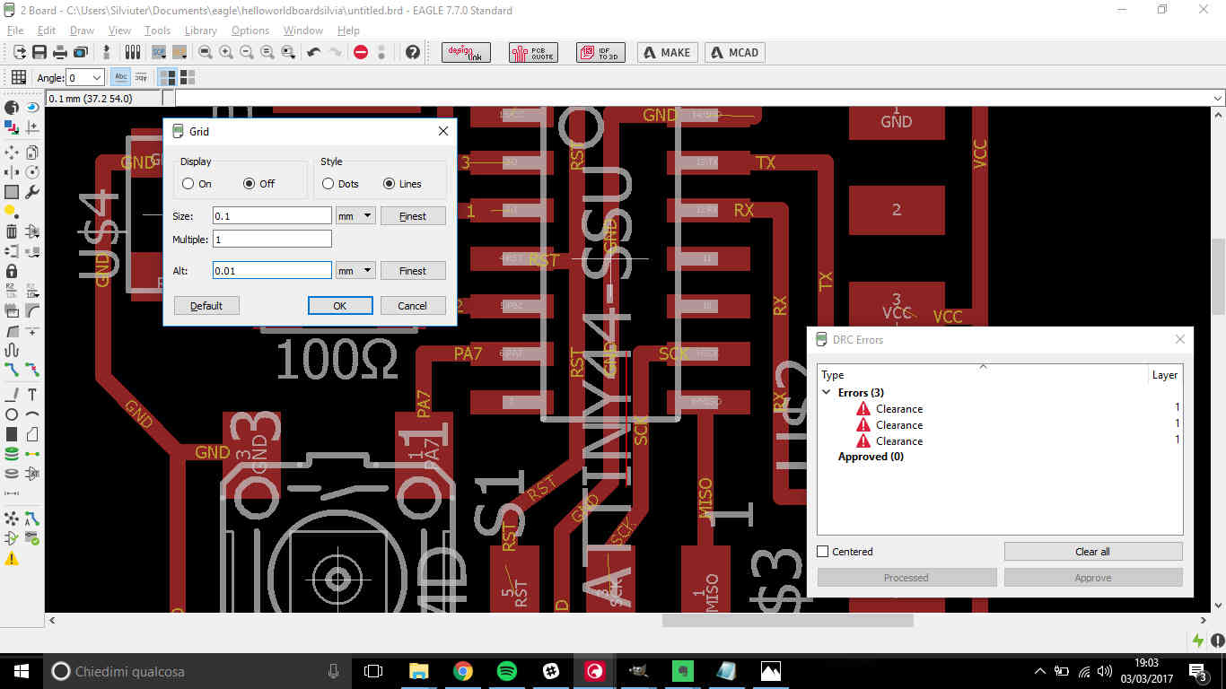The height and width of the screenshot is (689, 1226).
Task: Open the Alt unit mm dropdown
Action: tap(355, 270)
